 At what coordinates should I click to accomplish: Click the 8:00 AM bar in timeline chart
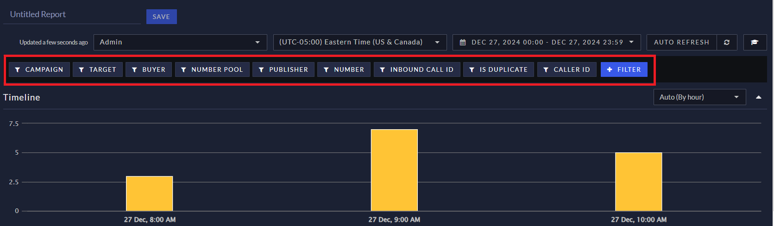(x=149, y=194)
